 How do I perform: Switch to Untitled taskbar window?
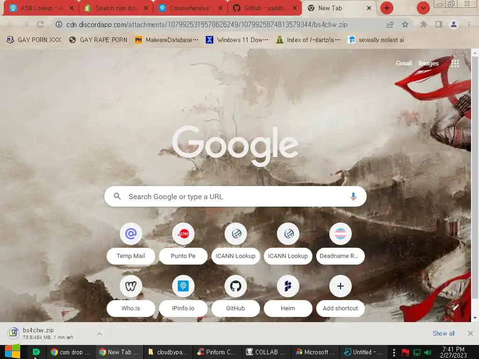tap(364, 352)
